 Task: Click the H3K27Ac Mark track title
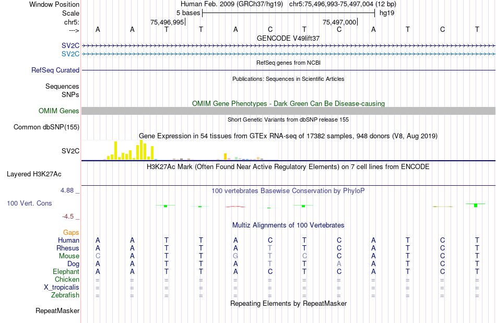pyautogui.click(x=288, y=167)
